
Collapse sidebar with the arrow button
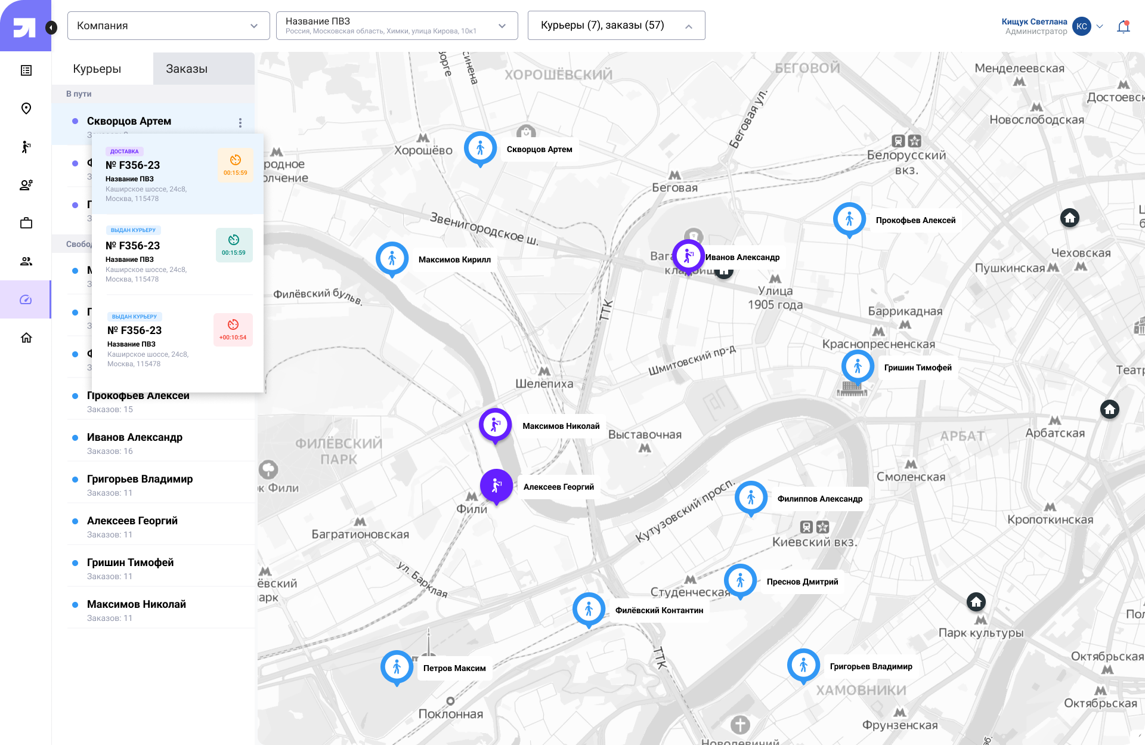pyautogui.click(x=51, y=27)
